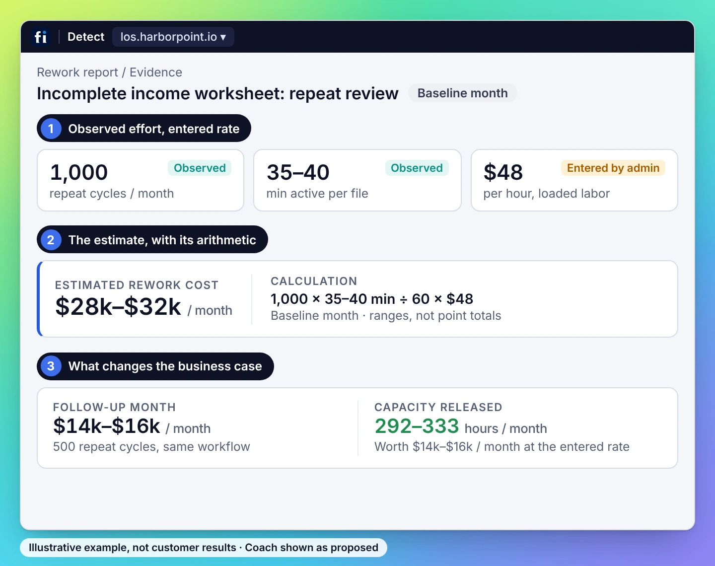Click the 'ranges, not point totals' note
The width and height of the screenshot is (715, 566).
(435, 316)
